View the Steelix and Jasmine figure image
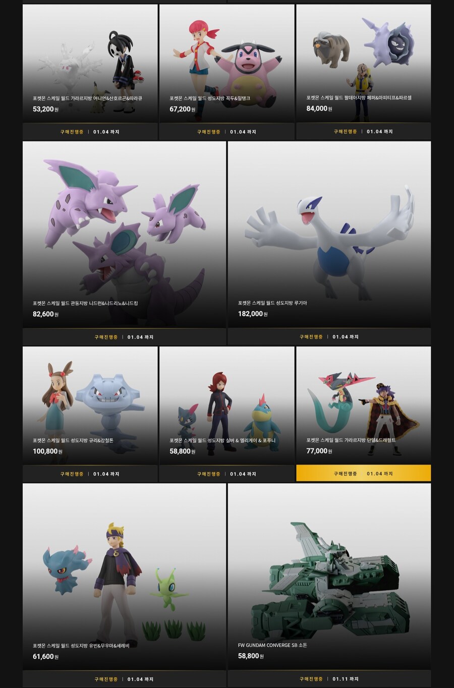This screenshot has width=454, height=688. (x=90, y=406)
